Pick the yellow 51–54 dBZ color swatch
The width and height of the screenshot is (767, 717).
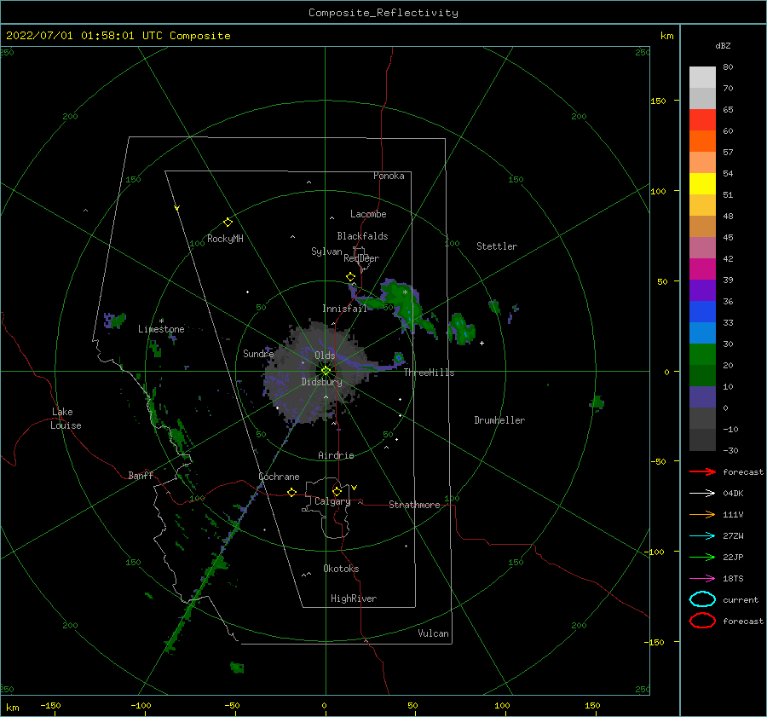[702, 184]
